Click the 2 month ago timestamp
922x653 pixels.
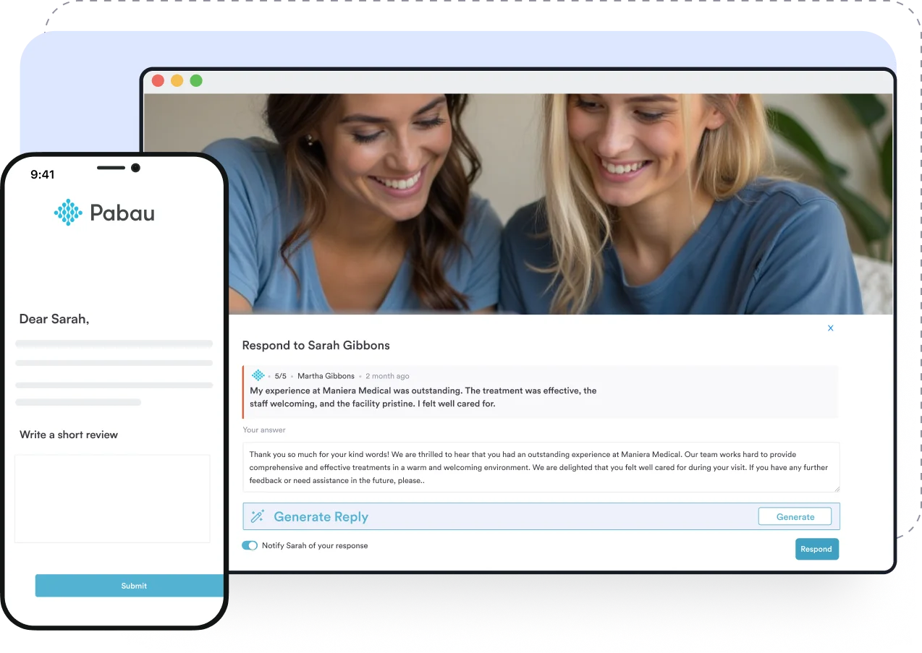point(387,376)
